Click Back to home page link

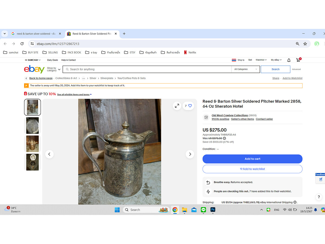click(41, 78)
